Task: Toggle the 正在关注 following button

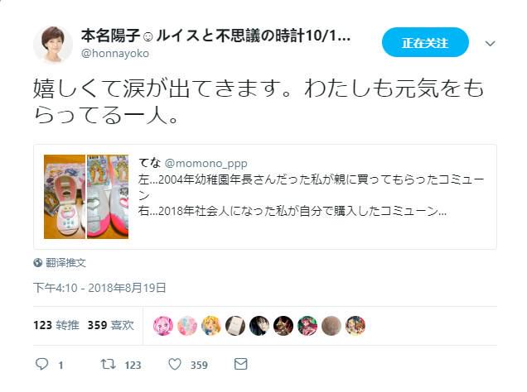Action: pos(425,42)
